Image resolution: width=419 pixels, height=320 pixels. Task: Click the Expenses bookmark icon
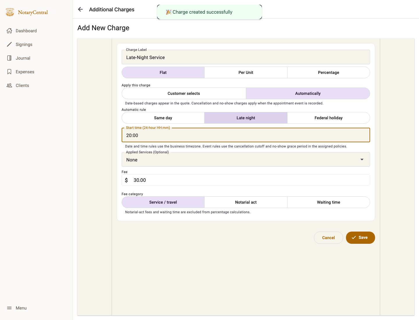click(x=9, y=72)
